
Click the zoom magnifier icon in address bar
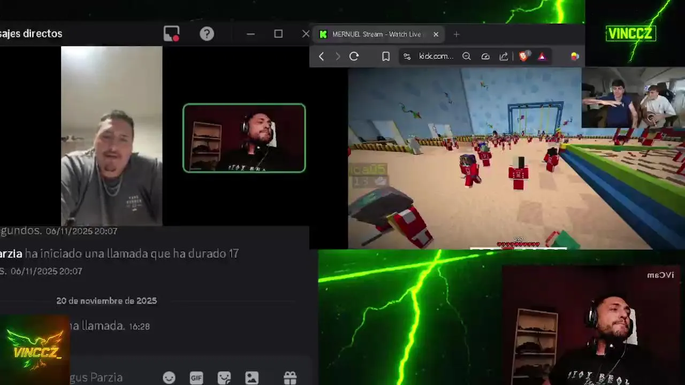tap(467, 56)
